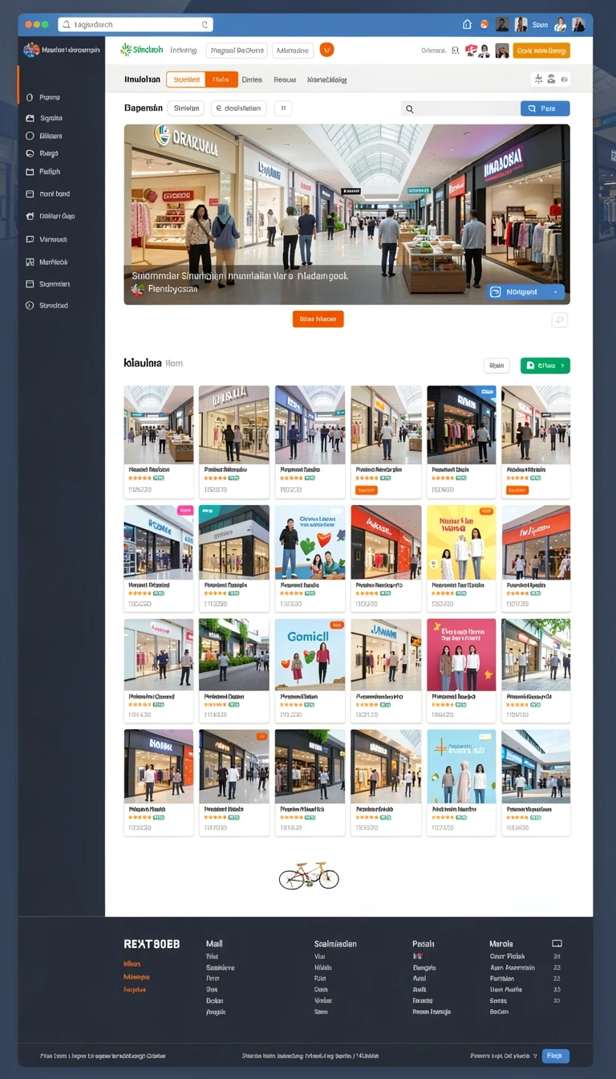The image size is (616, 1079).
Task: Click the 'Marola' footer column heading
Action: click(500, 944)
